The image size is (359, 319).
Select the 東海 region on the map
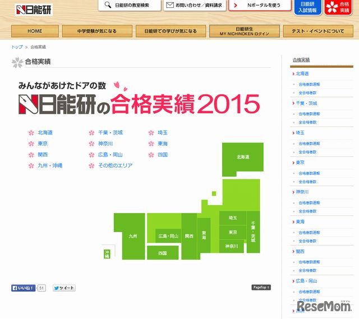pos(204,235)
